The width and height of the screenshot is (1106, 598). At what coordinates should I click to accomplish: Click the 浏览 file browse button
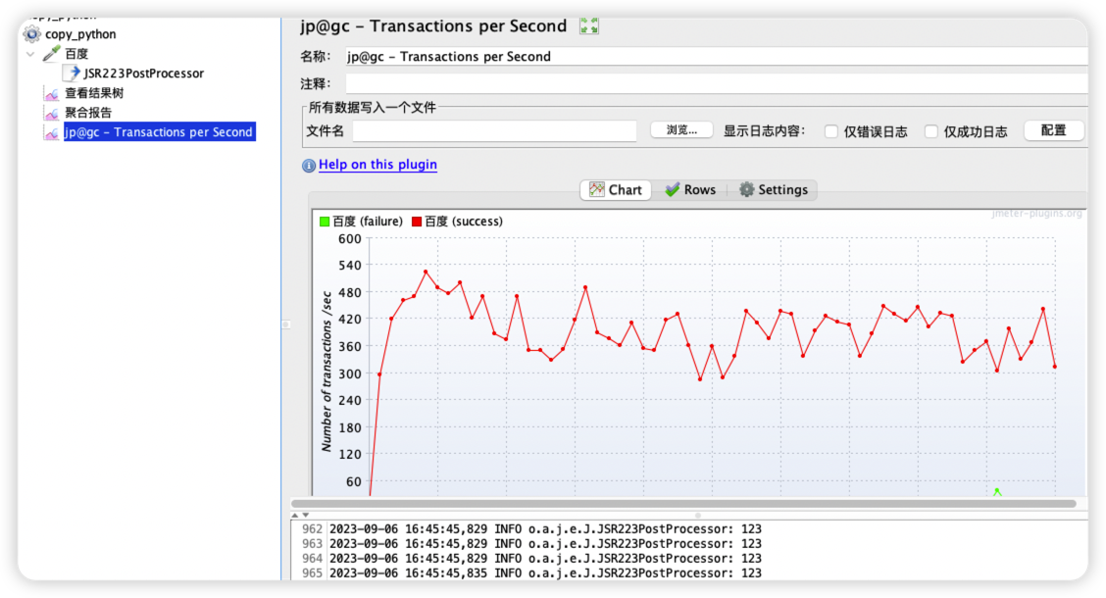pyautogui.click(x=680, y=128)
